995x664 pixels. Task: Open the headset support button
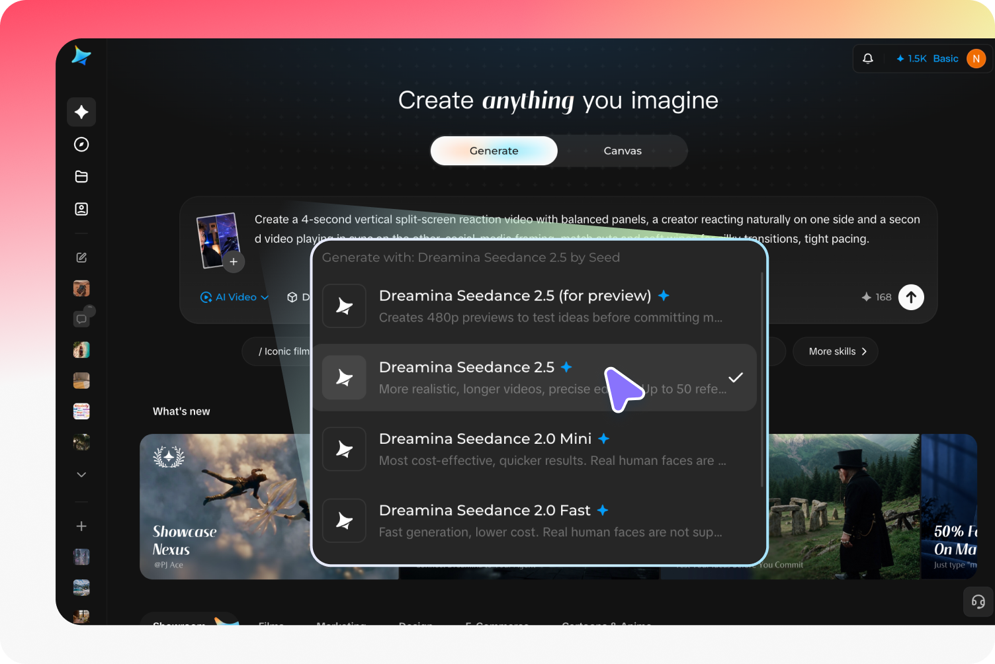click(978, 602)
